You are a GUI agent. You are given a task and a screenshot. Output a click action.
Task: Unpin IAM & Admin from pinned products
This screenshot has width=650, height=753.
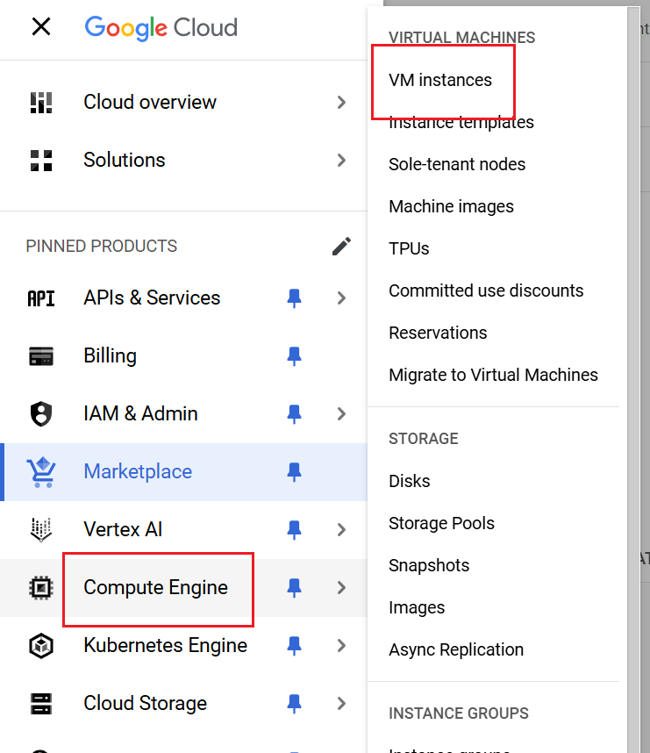point(294,414)
